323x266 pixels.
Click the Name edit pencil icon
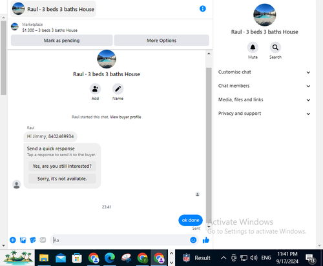118,89
